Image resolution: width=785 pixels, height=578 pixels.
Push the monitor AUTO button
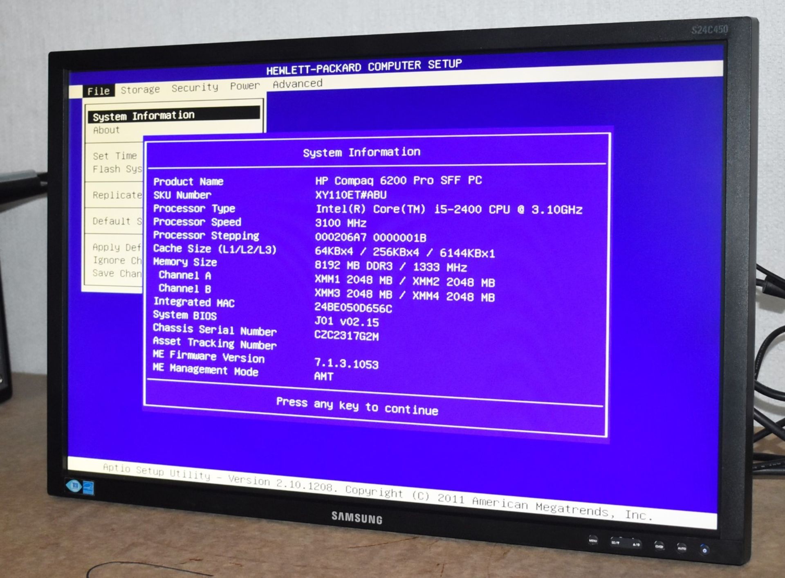click(x=682, y=548)
